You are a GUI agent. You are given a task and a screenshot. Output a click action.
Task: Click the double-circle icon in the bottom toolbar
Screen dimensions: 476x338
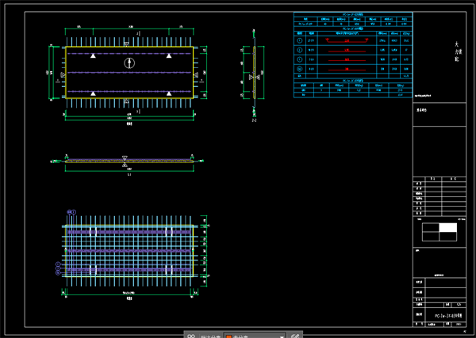point(191,336)
